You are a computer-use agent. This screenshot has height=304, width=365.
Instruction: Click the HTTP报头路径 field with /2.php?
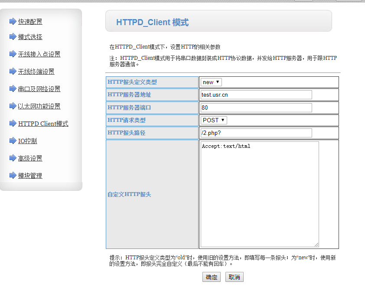click(x=256, y=133)
